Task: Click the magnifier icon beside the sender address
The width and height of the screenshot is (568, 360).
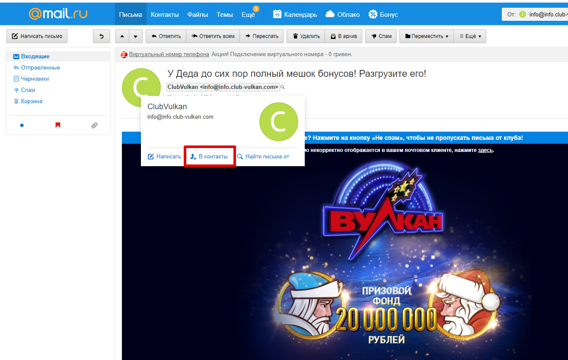Action: pos(283,87)
